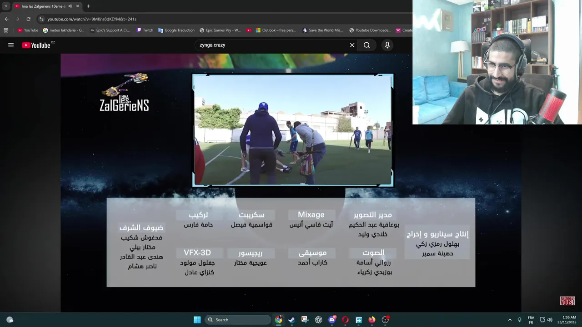Viewport: 582px width, 327px height.
Task: Go forward in browser history
Action: click(17, 19)
